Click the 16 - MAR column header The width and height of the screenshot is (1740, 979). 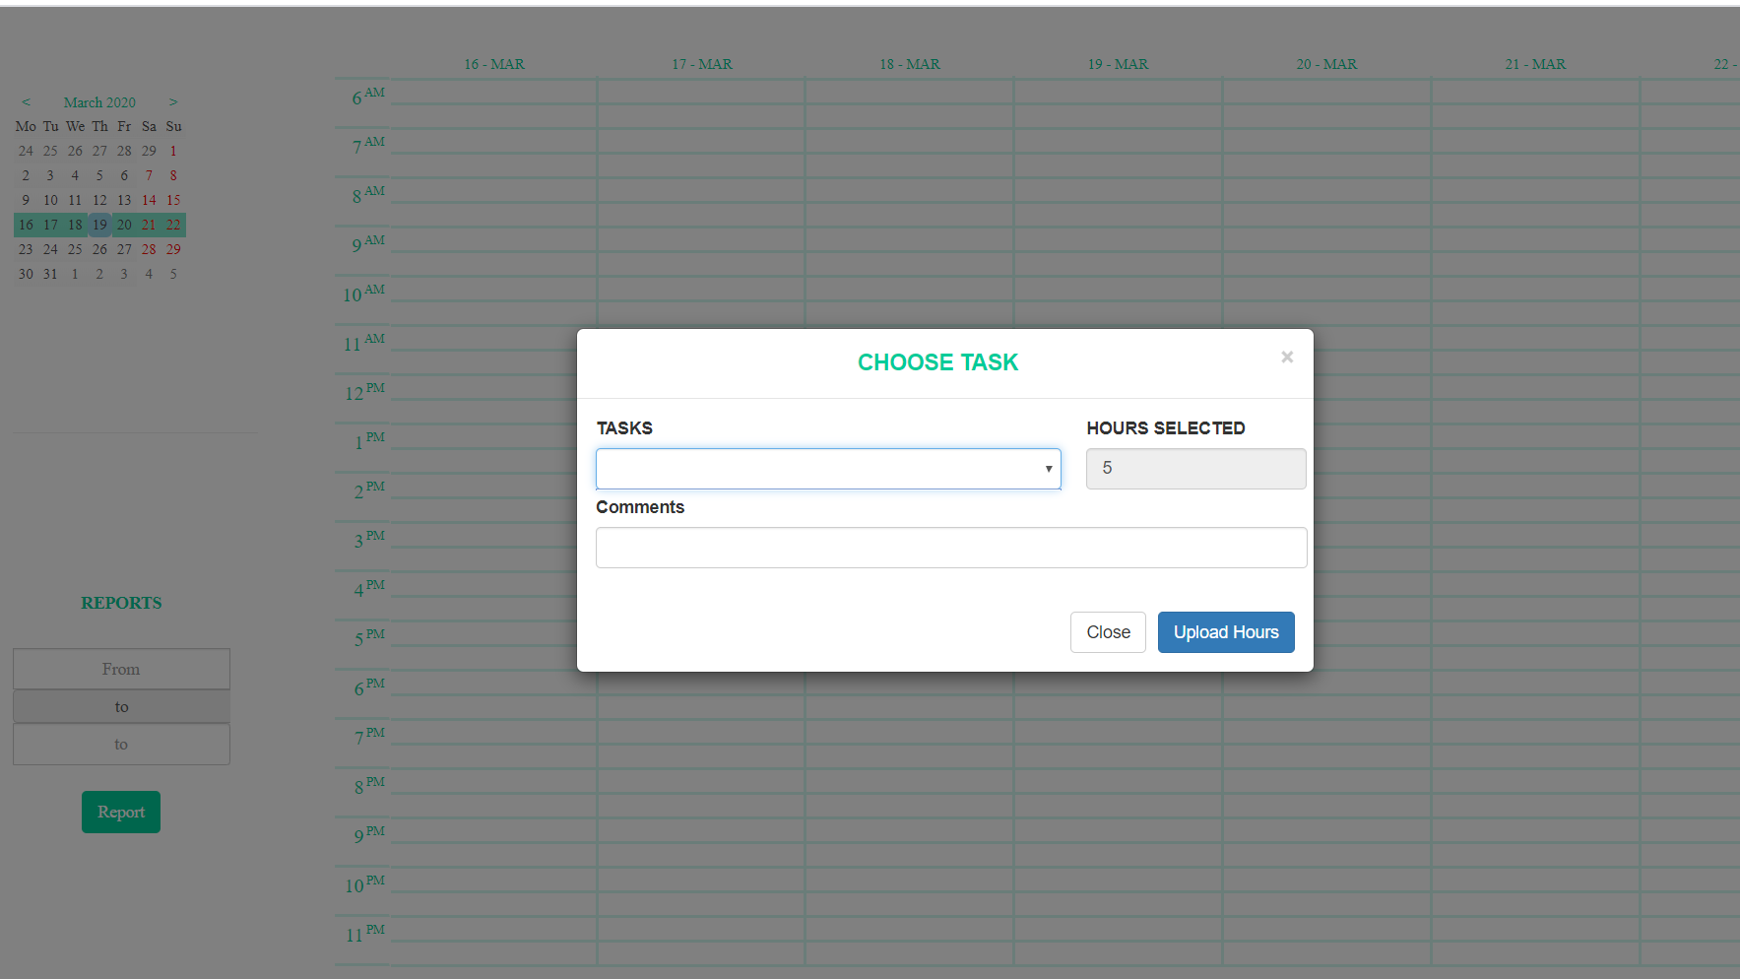point(494,64)
